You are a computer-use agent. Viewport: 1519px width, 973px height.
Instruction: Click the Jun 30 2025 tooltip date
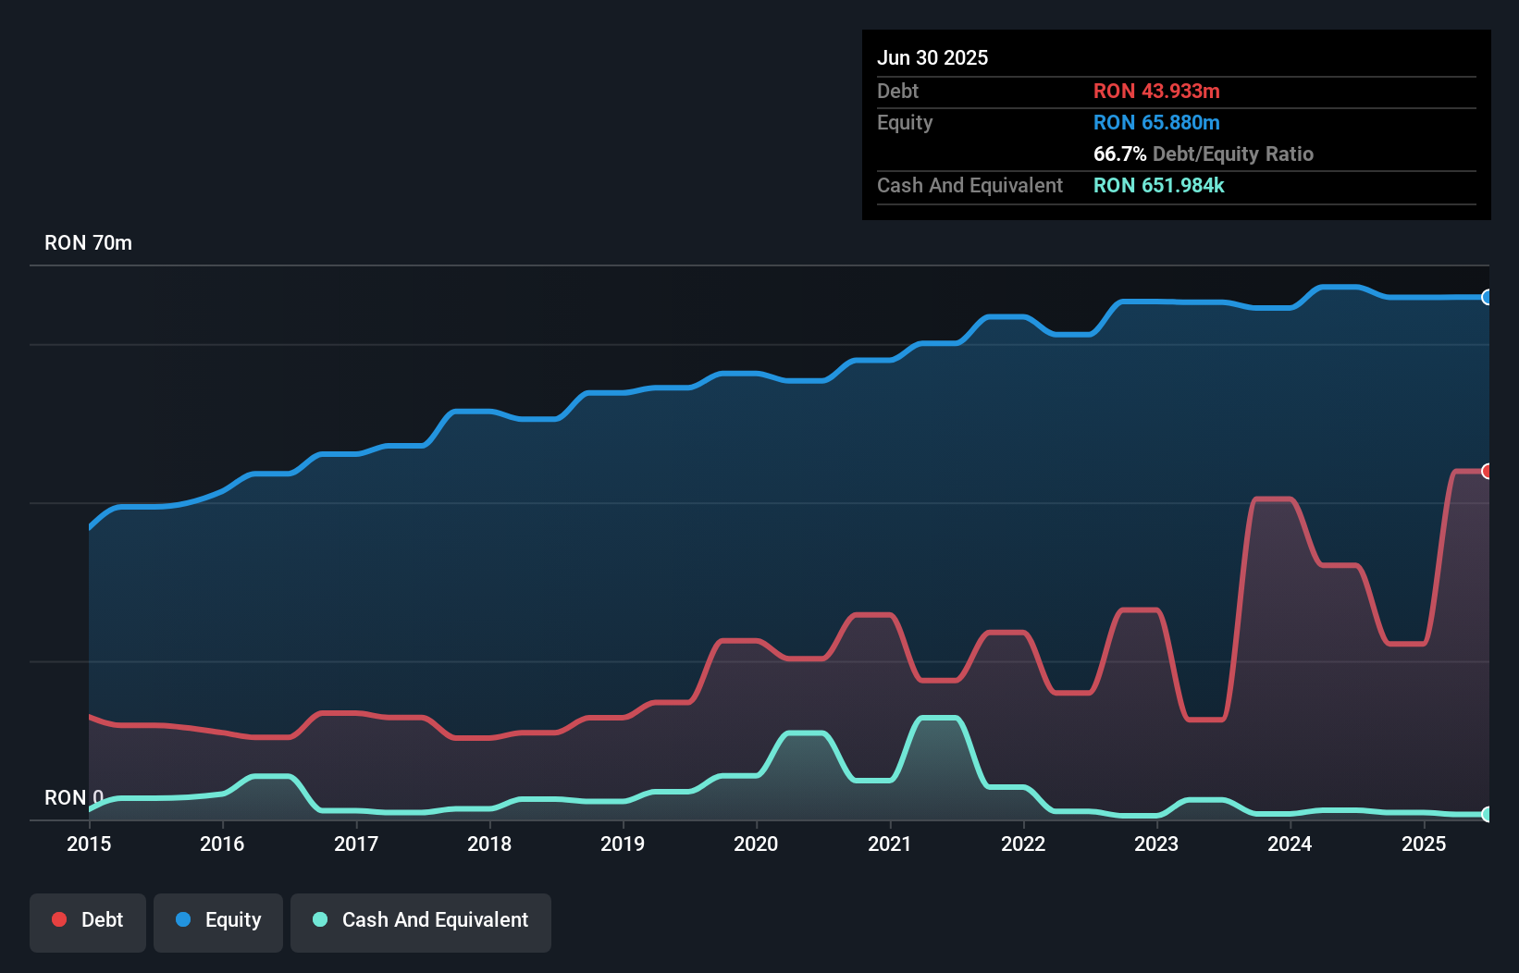point(932,57)
